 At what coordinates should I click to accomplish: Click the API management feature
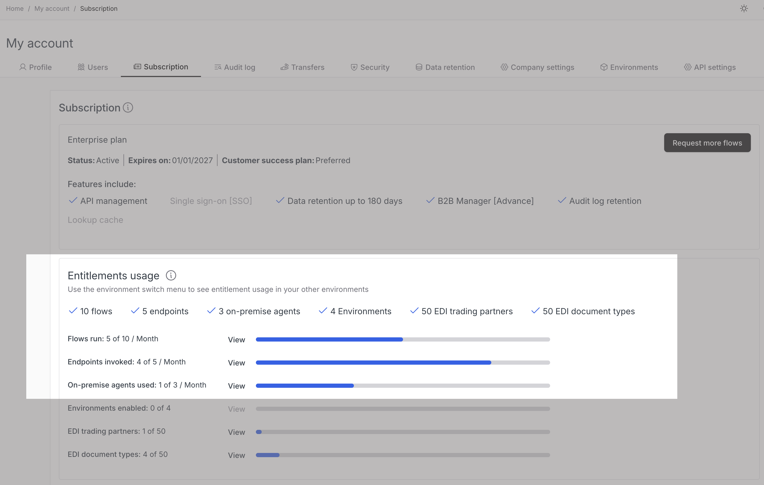(108, 201)
